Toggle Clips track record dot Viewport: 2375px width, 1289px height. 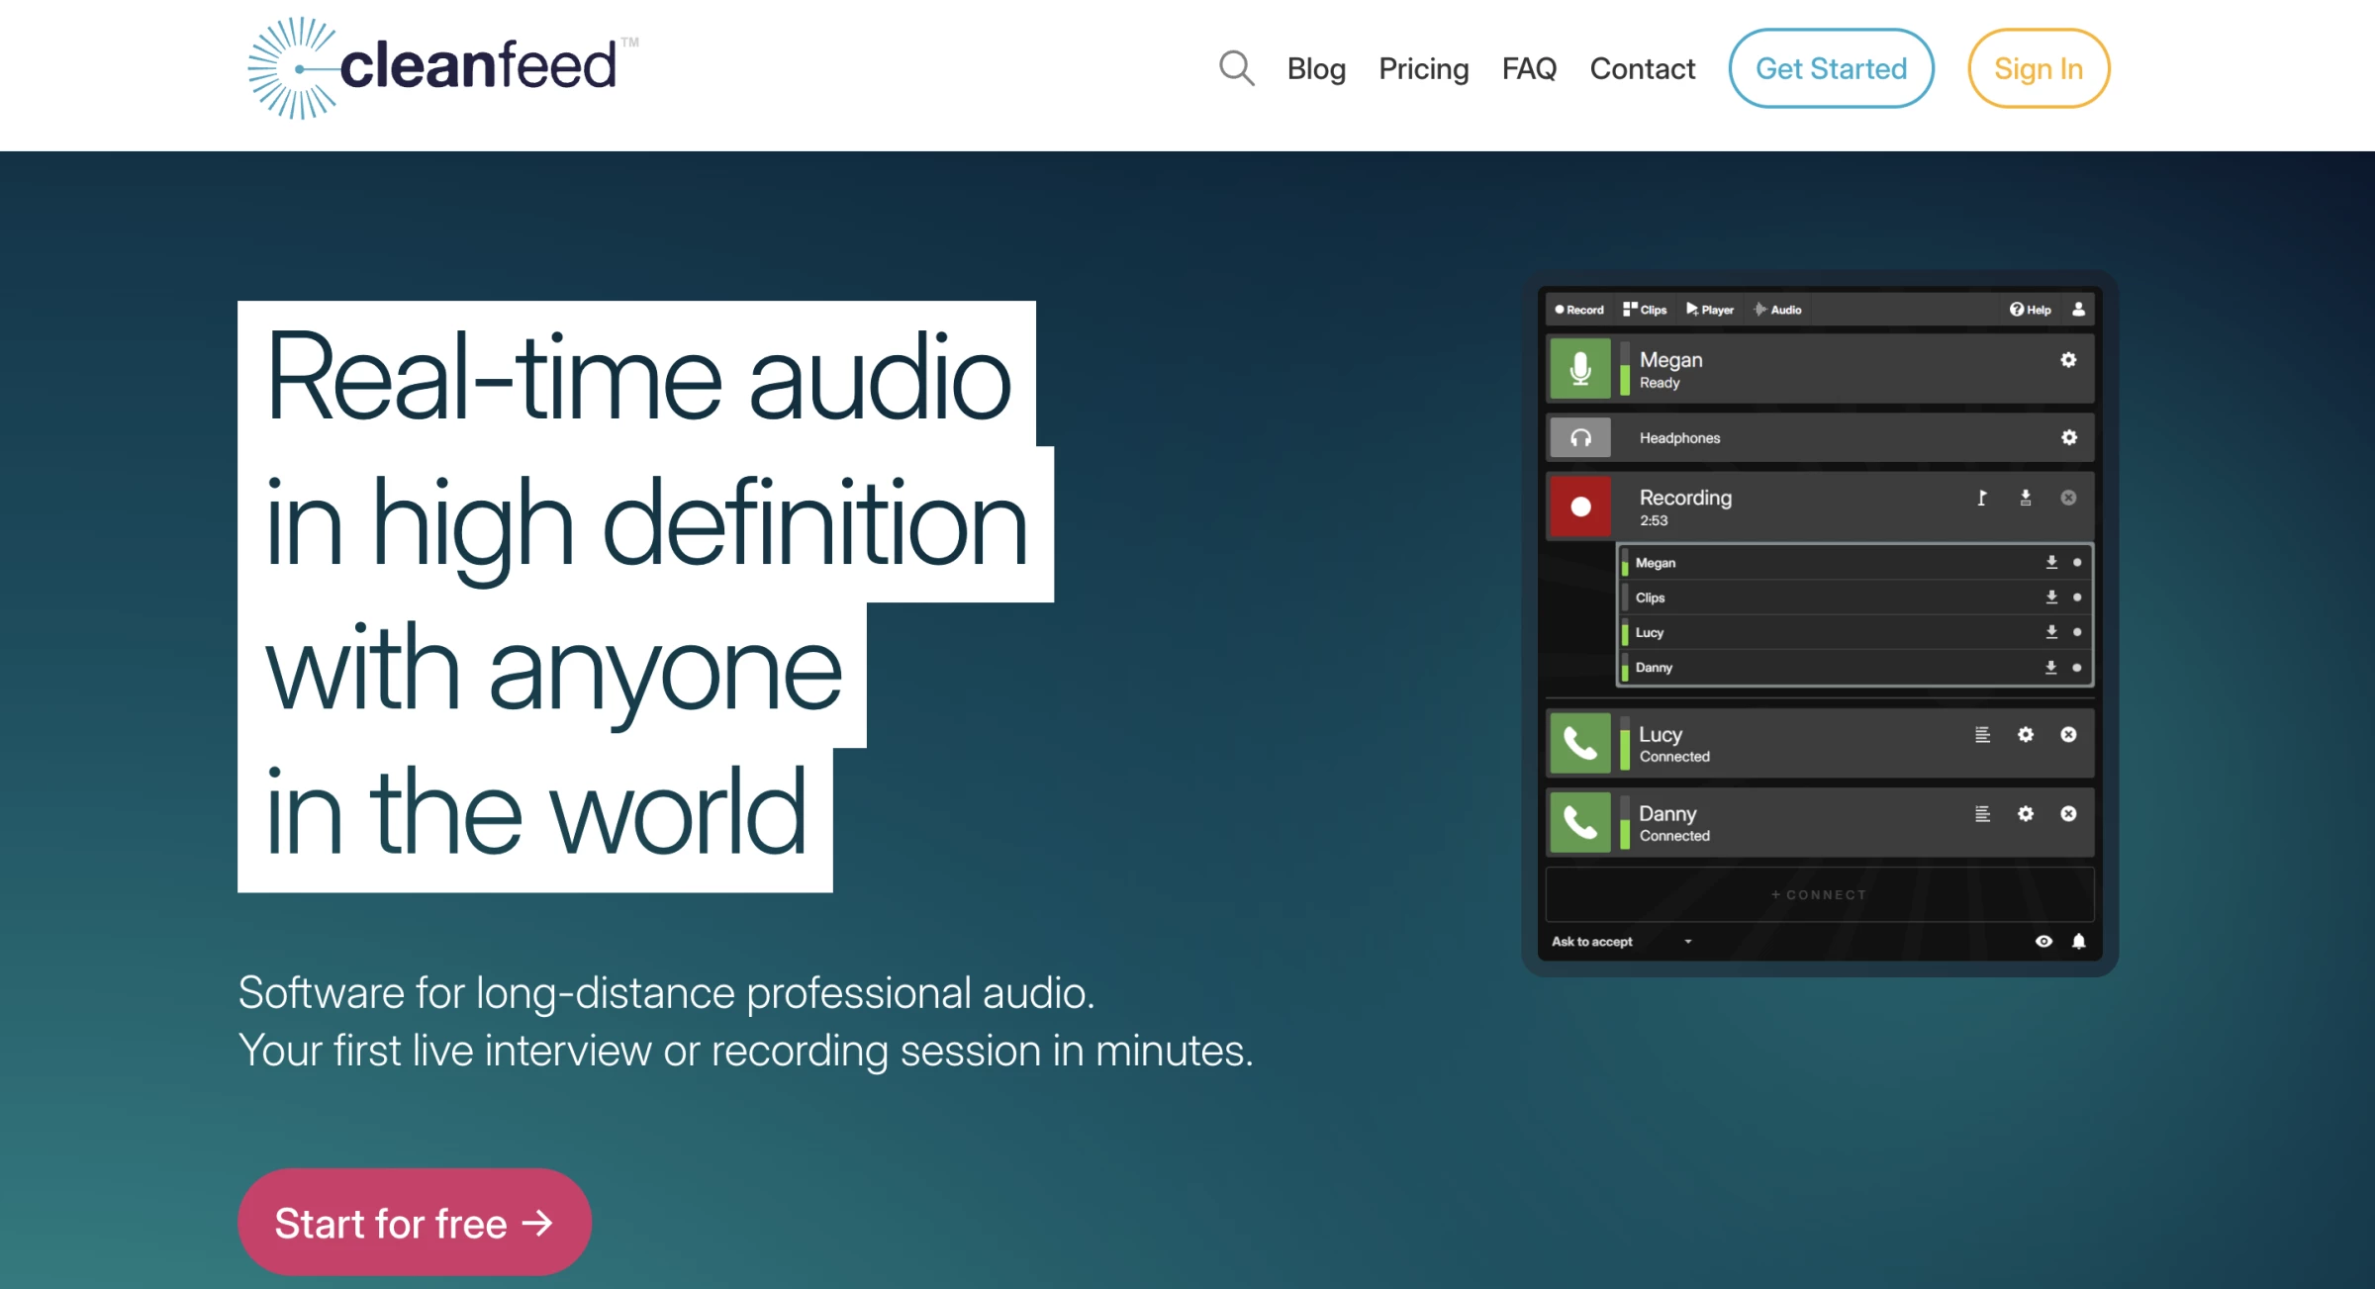(x=2077, y=597)
